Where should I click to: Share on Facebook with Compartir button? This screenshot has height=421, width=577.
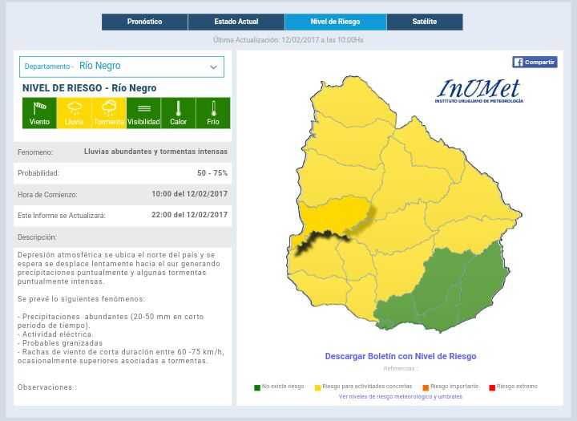(535, 62)
